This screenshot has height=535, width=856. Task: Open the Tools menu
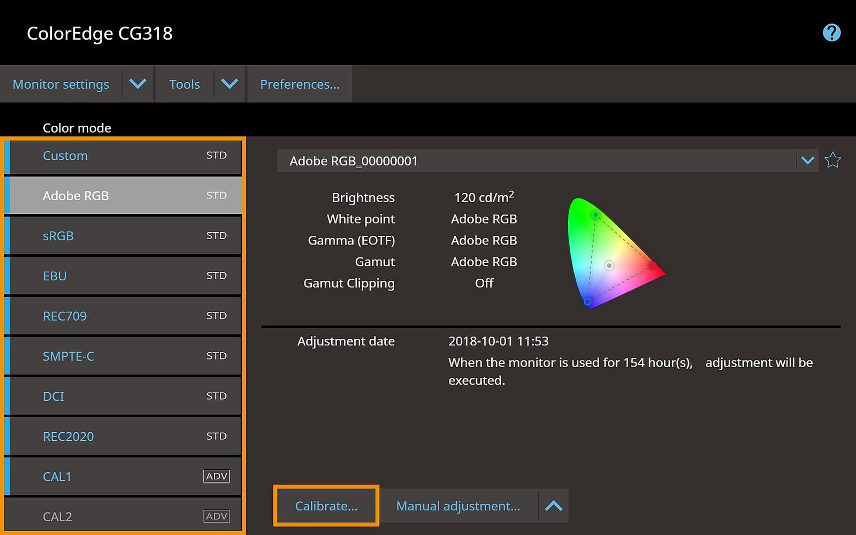click(185, 84)
